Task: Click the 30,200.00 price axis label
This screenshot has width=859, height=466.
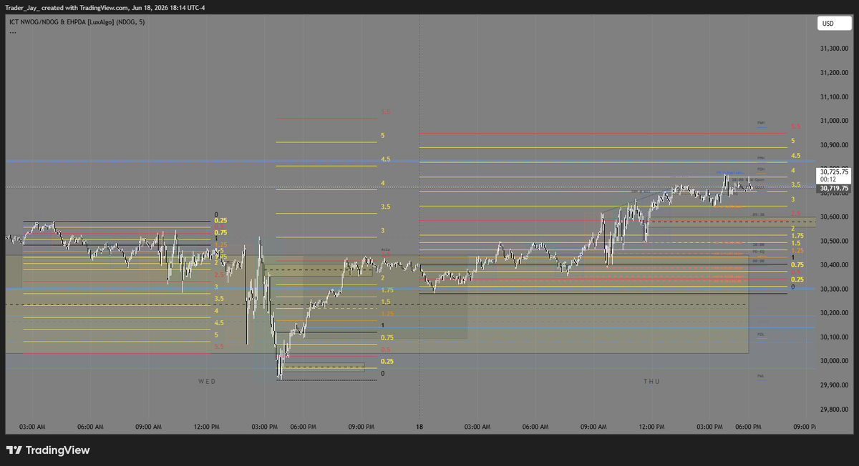Action: click(x=834, y=314)
